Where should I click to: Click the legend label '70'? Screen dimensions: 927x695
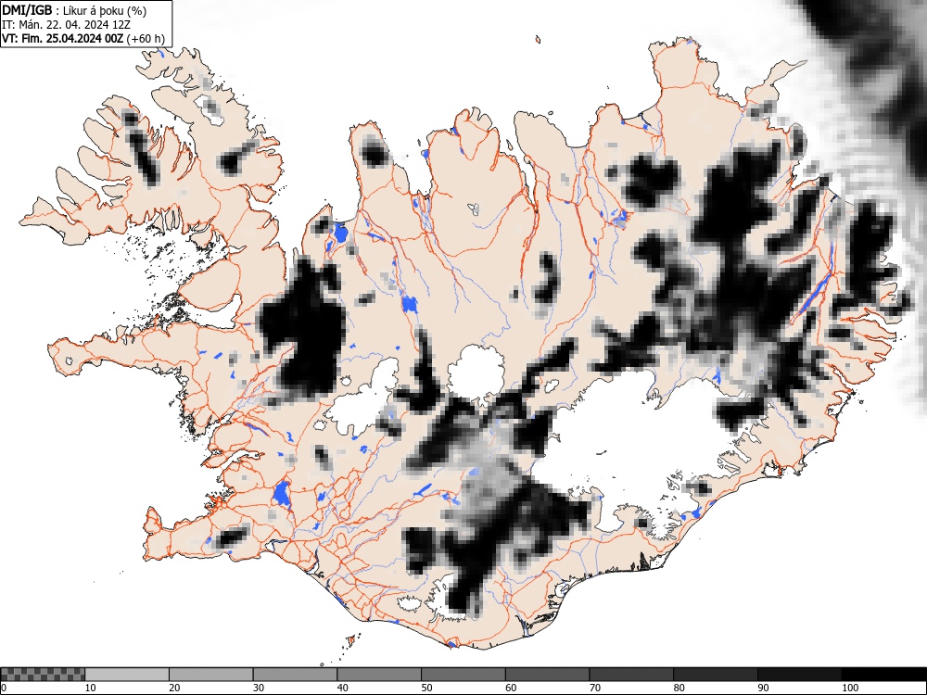point(594,688)
